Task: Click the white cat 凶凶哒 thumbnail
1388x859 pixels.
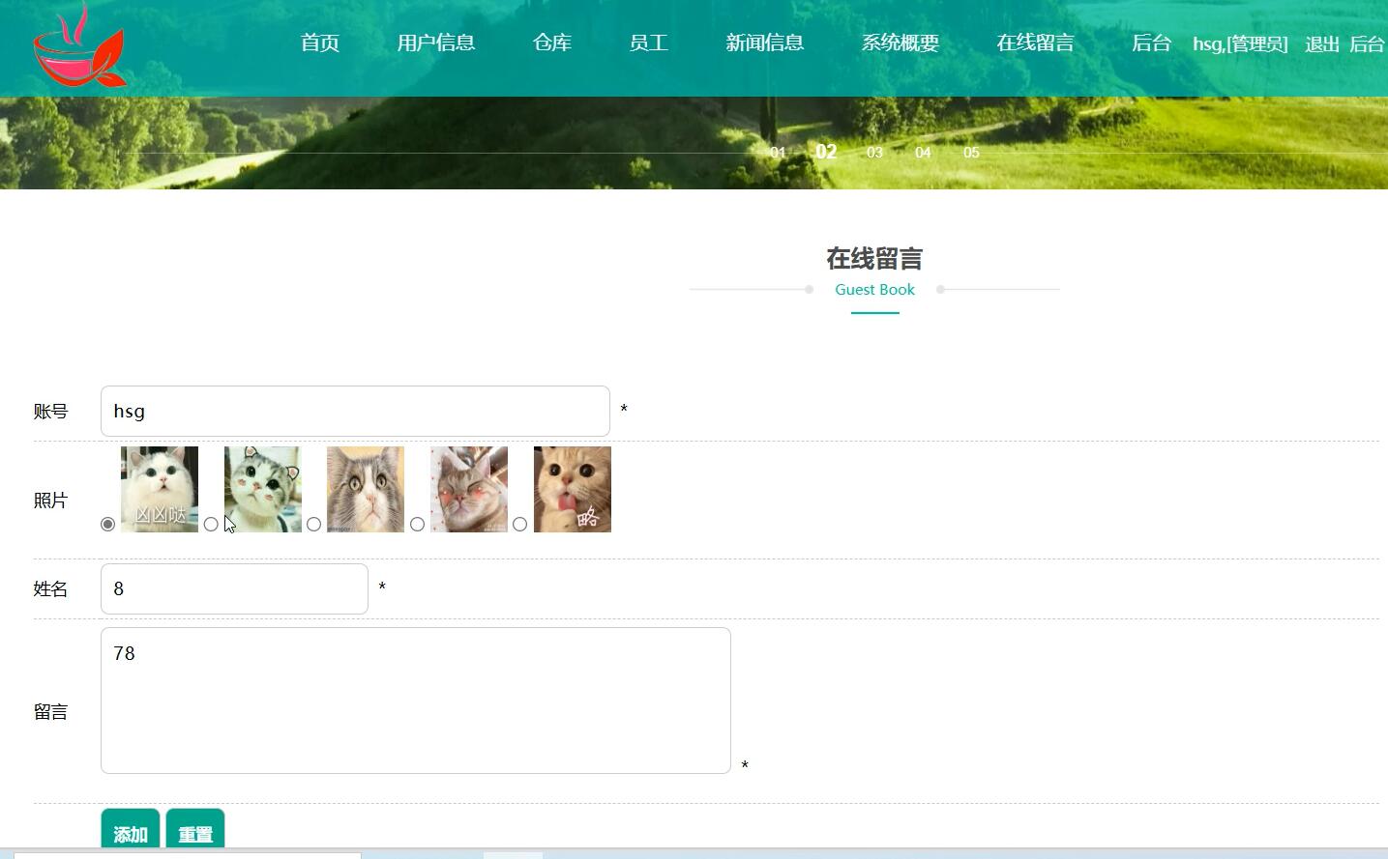Action: point(160,489)
